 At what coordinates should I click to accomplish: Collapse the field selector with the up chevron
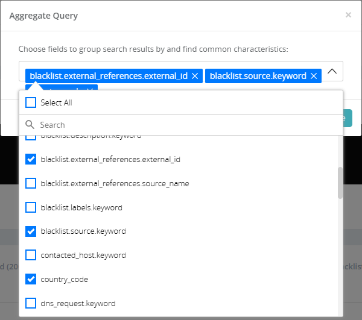click(x=332, y=71)
